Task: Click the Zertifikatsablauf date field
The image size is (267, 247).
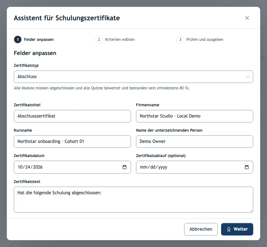Action: 194,167
